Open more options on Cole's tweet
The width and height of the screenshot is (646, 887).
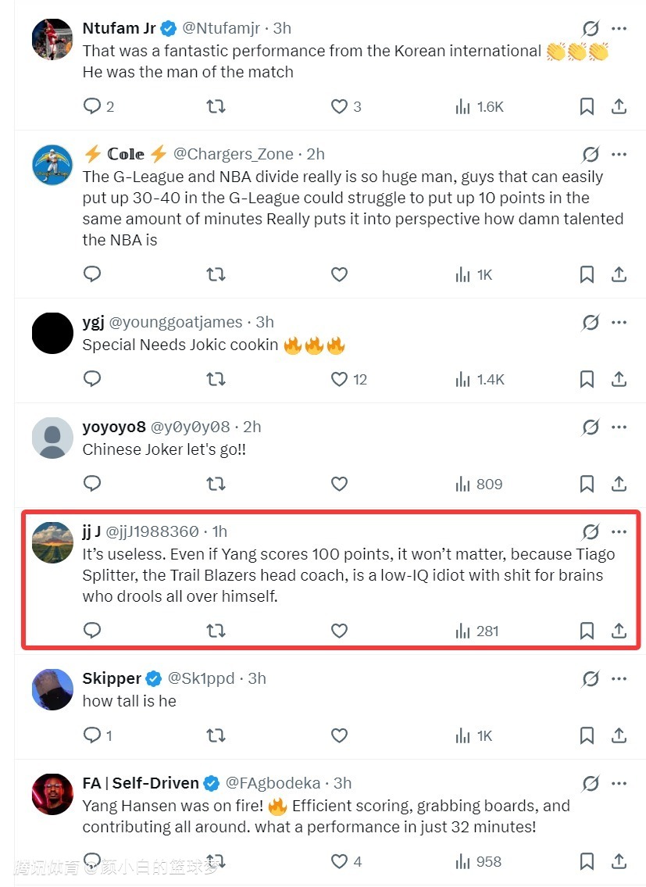[619, 154]
